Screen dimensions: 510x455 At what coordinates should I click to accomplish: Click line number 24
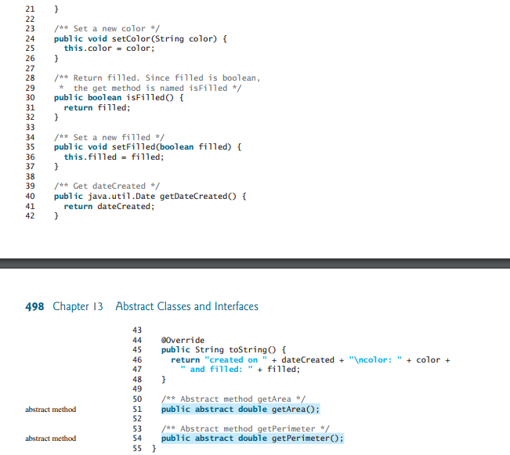pyautogui.click(x=30, y=38)
